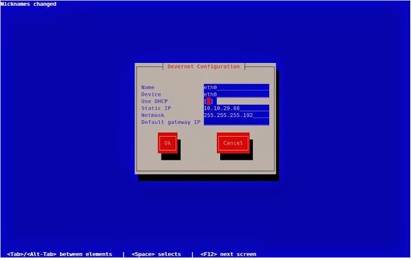Confirm settings with the Ok button
This screenshot has height=260, width=412.
[x=167, y=143]
